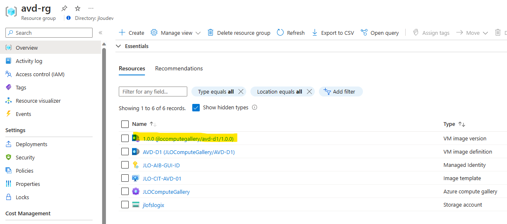Click the Assign tags button

click(x=431, y=33)
